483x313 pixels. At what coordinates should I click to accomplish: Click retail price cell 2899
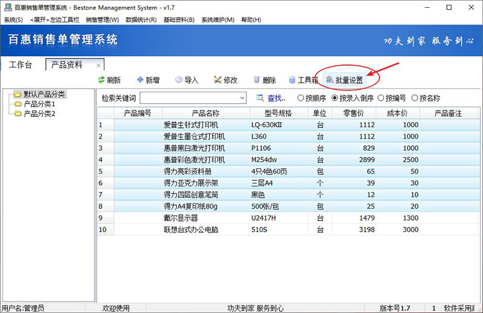point(354,160)
